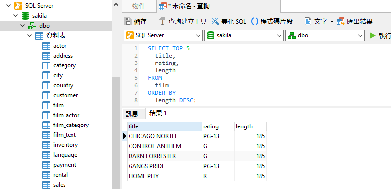Select the film_actor table row label

point(66,115)
